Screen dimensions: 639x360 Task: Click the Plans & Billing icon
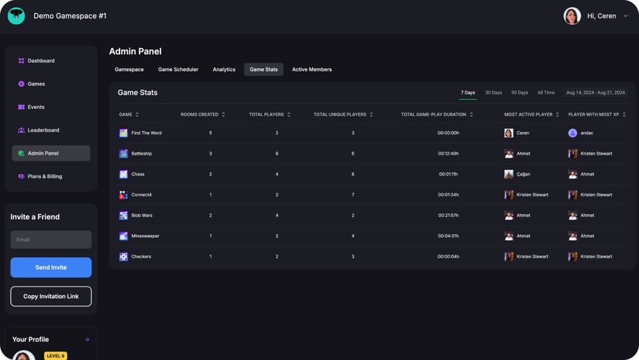pos(22,176)
